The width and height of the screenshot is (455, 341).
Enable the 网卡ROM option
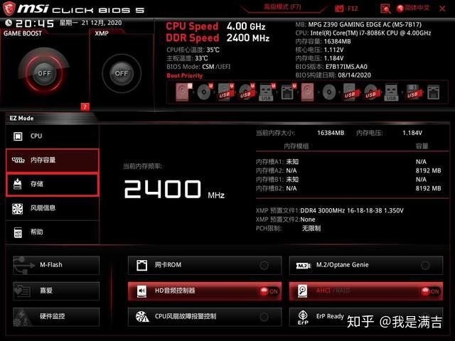click(x=205, y=265)
